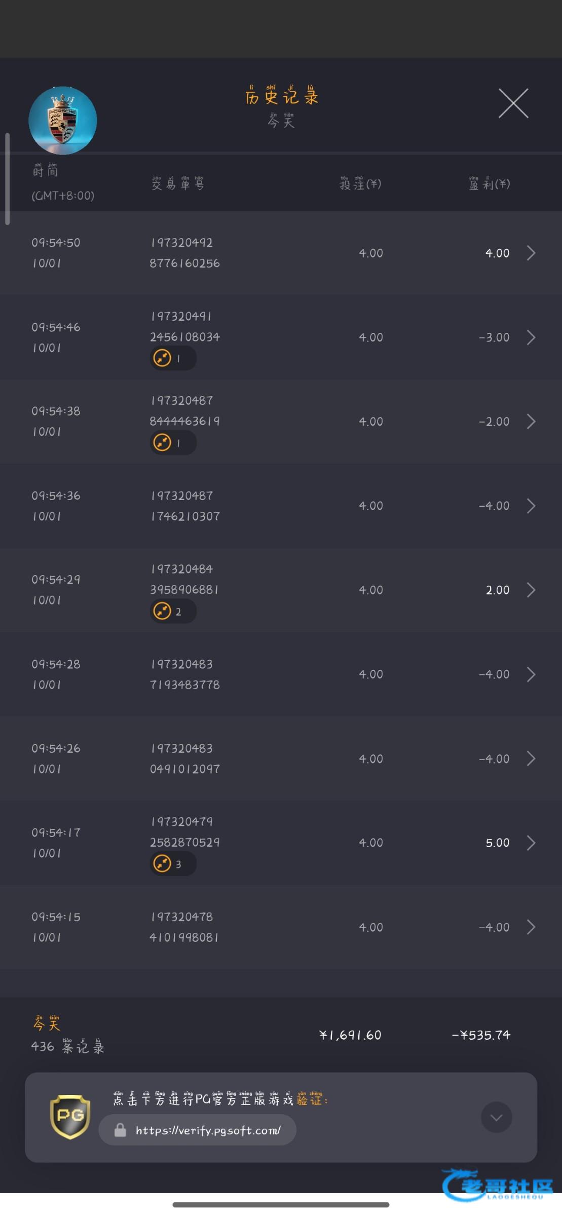Click the 436 条记录 summary text
Viewport: 562px width, 1216px height.
coord(68,1046)
